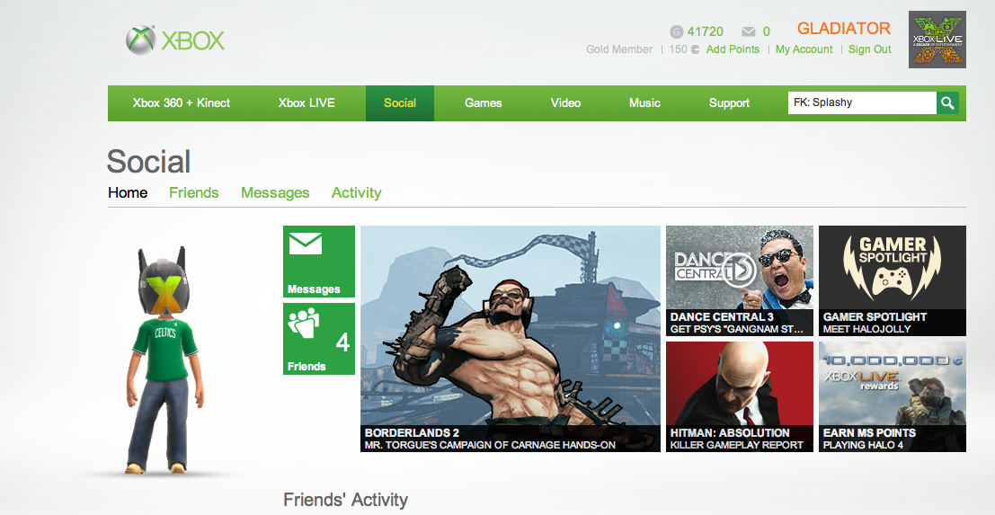The width and height of the screenshot is (995, 515).
Task: Click the Sign Out link
Action: pos(869,49)
